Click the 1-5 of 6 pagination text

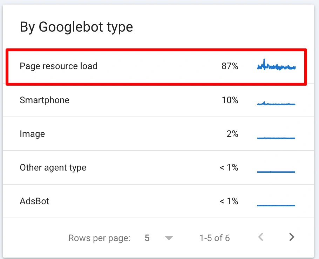(x=215, y=238)
